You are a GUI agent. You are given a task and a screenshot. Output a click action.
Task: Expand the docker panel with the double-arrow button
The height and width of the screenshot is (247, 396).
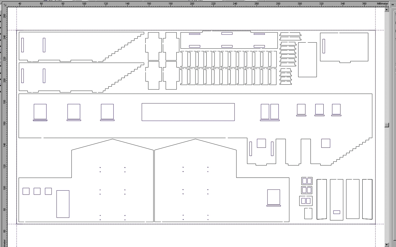tap(393, 4)
